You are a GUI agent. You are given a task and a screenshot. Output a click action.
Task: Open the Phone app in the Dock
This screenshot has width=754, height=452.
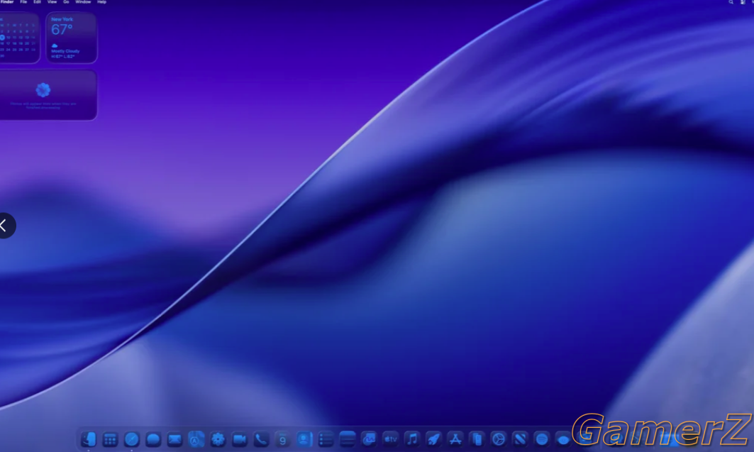pos(261,439)
